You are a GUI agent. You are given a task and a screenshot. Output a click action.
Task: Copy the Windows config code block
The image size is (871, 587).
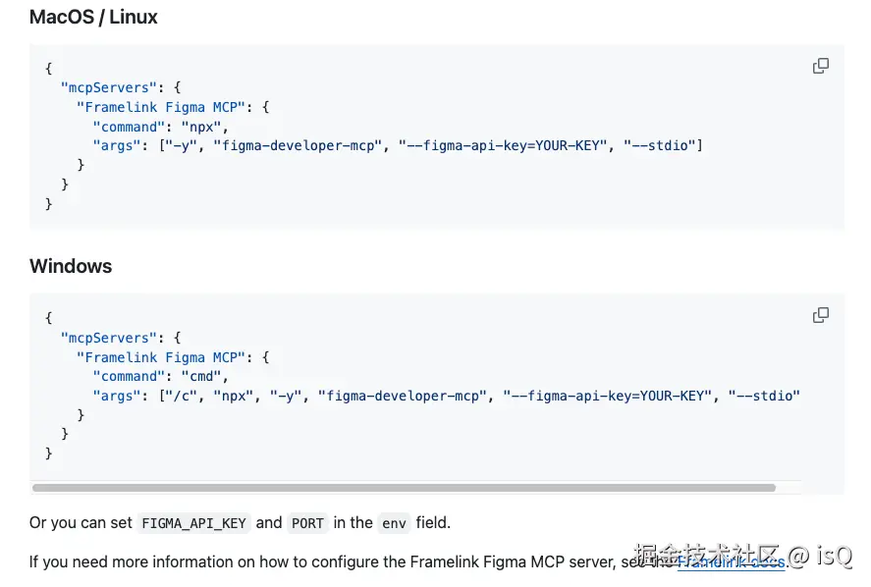click(x=821, y=315)
